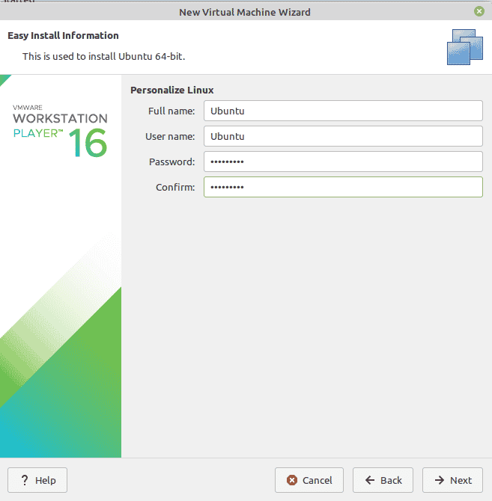Viewport: 492px width, 501px height.
Task: Click into the Password field
Action: pyautogui.click(x=343, y=162)
